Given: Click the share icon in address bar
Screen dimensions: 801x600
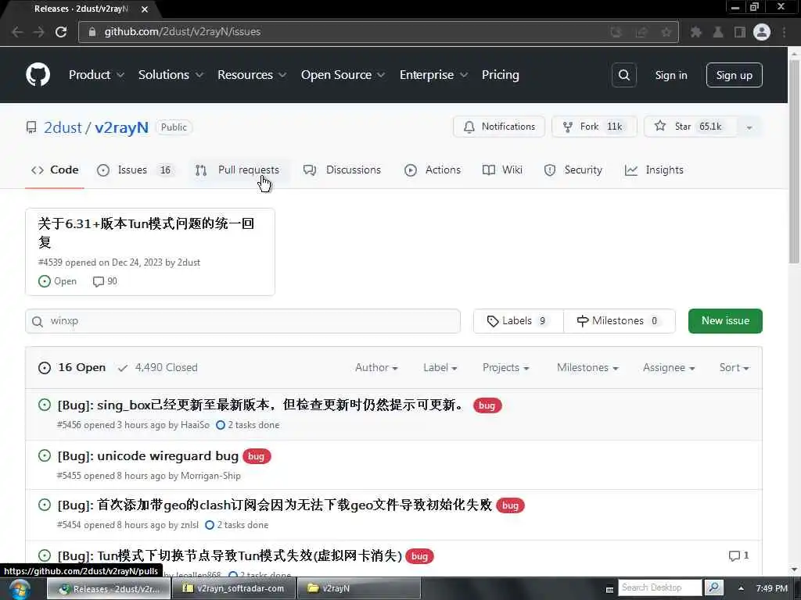Looking at the screenshot, I should pos(641,32).
